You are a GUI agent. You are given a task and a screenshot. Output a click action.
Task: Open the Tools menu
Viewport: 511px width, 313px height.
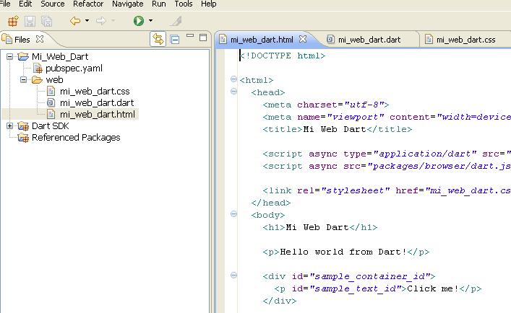click(184, 4)
